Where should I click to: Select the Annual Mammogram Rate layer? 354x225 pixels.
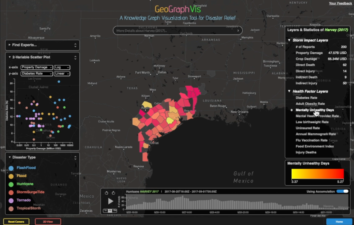pyautogui.click(x=316, y=134)
